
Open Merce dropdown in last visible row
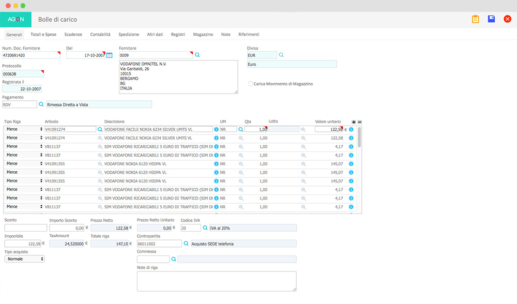(x=24, y=206)
